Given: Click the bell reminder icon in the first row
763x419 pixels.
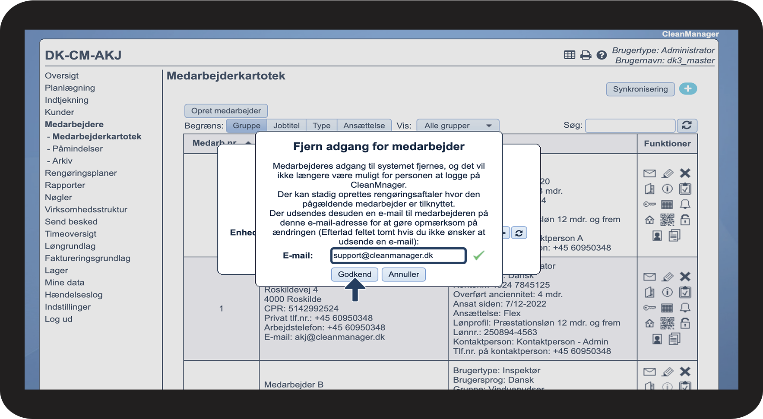Looking at the screenshot, I should coord(685,204).
